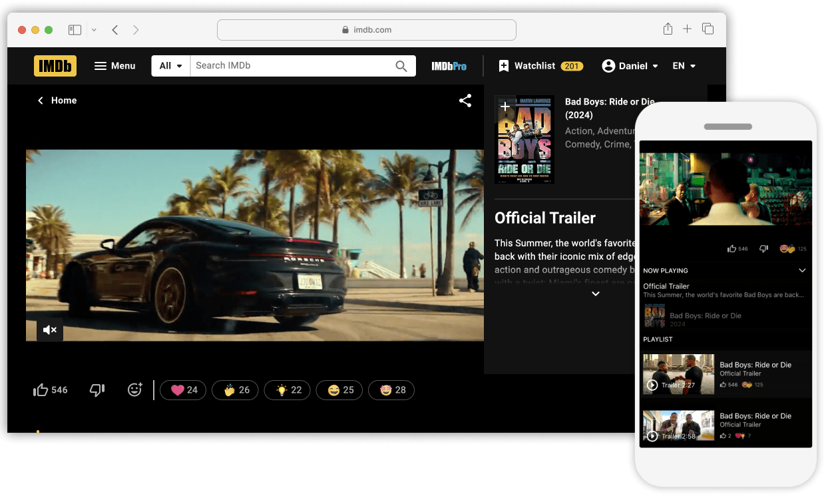Viewport: 826px width, 496px height.
Task: Unmute the trailer video
Action: [50, 330]
